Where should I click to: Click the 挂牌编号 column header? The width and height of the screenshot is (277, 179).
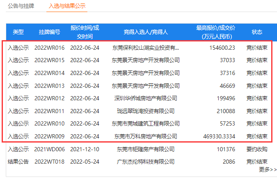[x=49, y=32]
